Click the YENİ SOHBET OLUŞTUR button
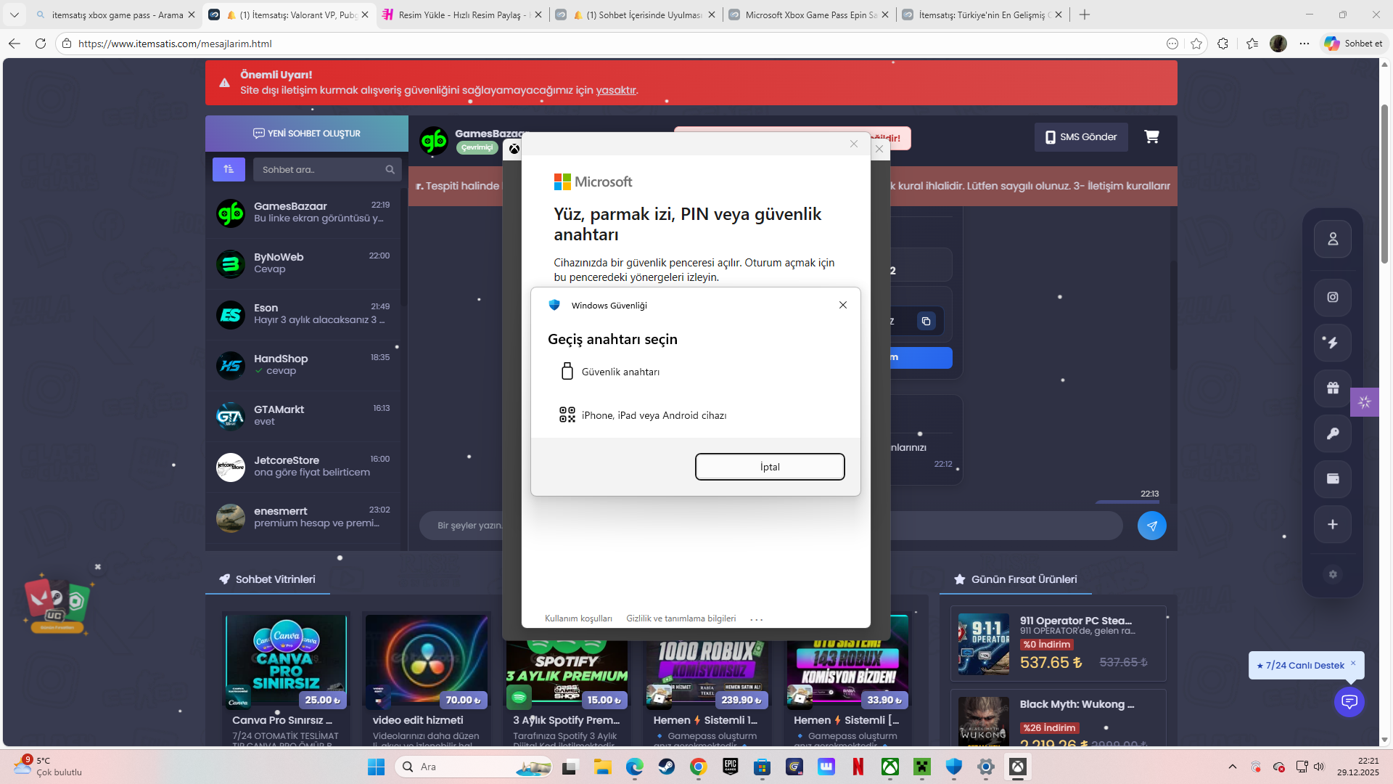This screenshot has width=1393, height=784. tap(307, 134)
